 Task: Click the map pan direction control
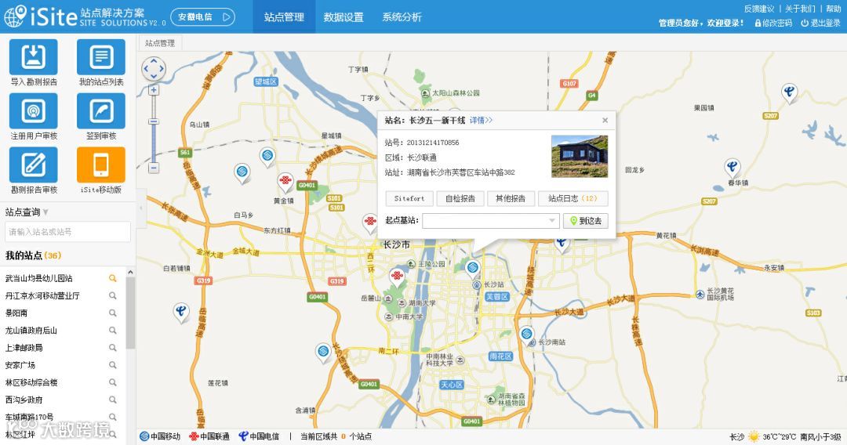154,69
